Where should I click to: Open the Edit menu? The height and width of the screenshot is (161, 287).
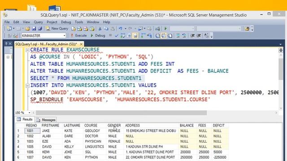[x=16, y=22]
